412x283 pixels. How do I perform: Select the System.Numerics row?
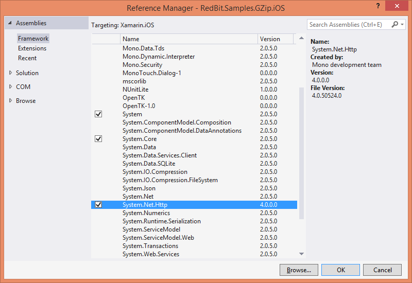click(194, 213)
